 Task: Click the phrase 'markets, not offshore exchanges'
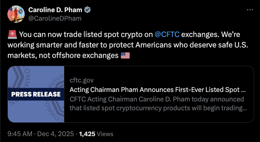tap(62, 56)
